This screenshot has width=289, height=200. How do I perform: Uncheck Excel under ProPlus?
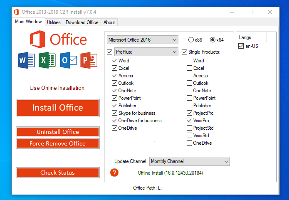pyautogui.click(x=114, y=68)
